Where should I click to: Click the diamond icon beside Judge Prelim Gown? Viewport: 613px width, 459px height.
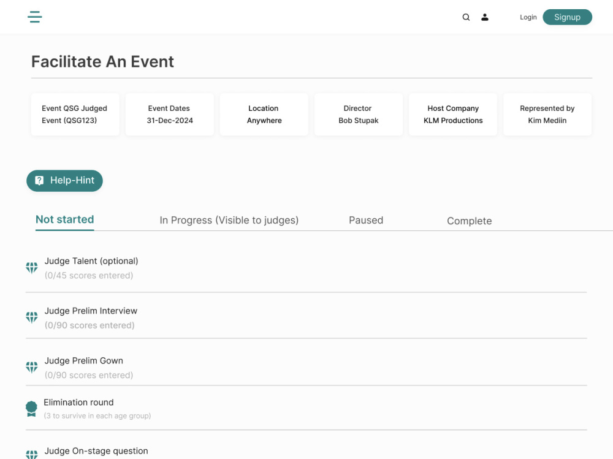point(32,367)
